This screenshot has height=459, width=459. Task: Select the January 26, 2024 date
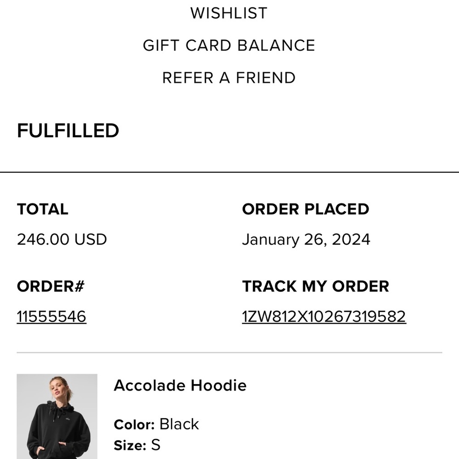click(306, 240)
